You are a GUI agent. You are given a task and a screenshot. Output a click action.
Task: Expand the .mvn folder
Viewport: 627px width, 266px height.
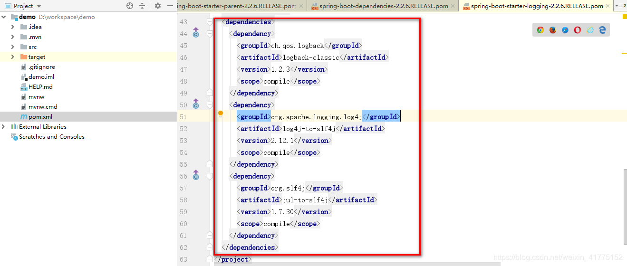pos(13,37)
